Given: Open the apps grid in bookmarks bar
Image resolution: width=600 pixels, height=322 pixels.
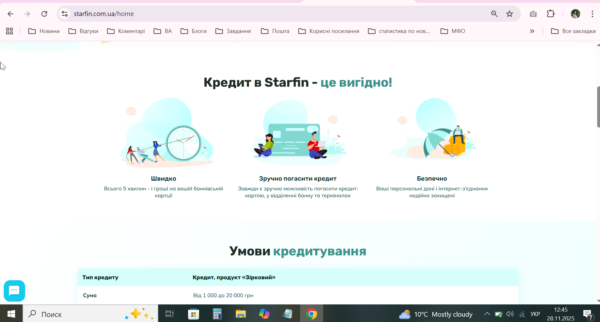Looking at the screenshot, I should pyautogui.click(x=9, y=31).
